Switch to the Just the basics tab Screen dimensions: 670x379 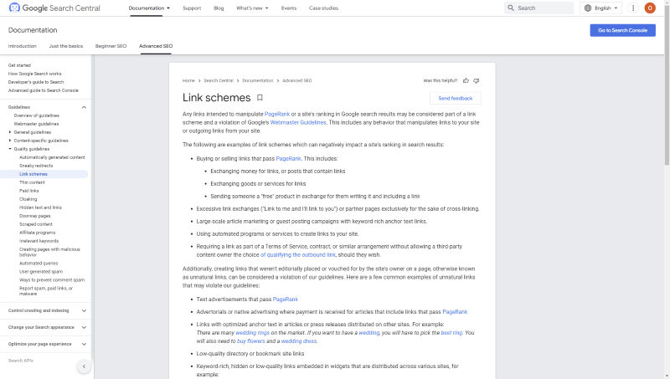pos(66,46)
